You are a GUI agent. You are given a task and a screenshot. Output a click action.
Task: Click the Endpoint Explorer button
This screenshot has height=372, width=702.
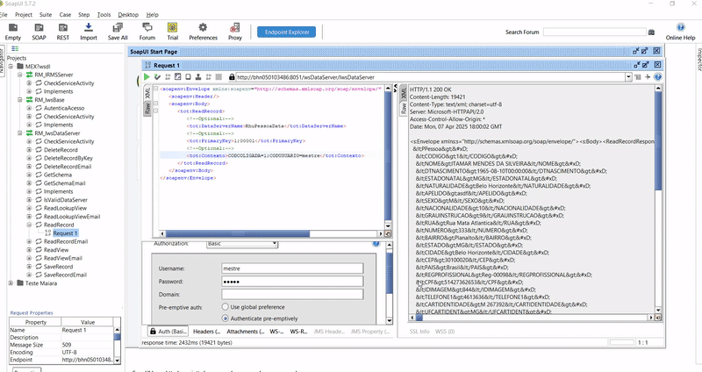click(287, 32)
